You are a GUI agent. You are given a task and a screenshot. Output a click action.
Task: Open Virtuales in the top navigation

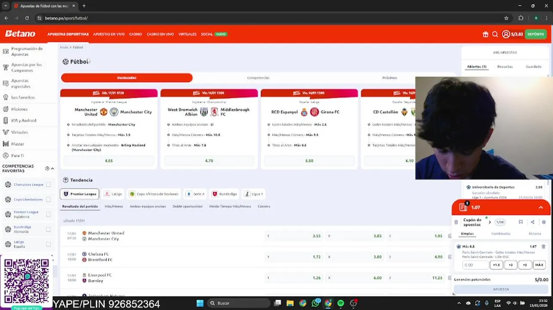[x=187, y=34]
